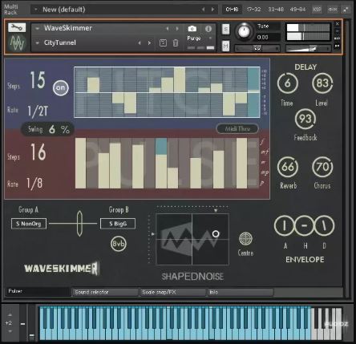This screenshot has height=344, width=356.
Task: Click the camera snapshot icon
Action: 192,28
